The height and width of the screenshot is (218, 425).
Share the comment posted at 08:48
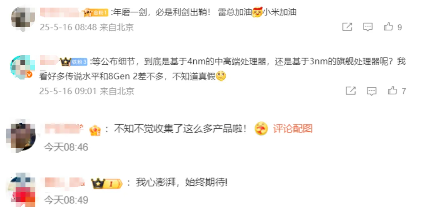(347, 27)
